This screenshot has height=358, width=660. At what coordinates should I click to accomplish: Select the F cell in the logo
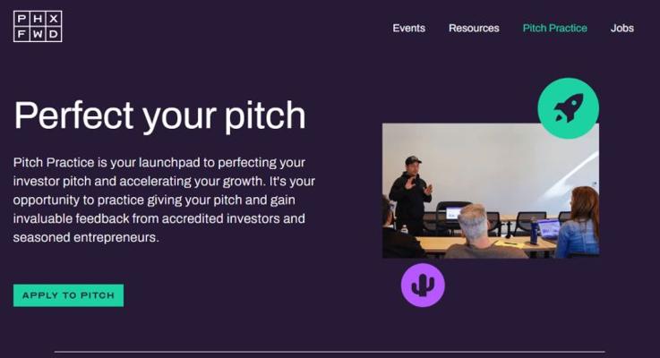[21, 34]
